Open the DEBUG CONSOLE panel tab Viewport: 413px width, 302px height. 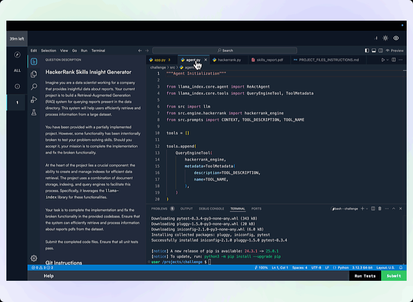click(211, 208)
